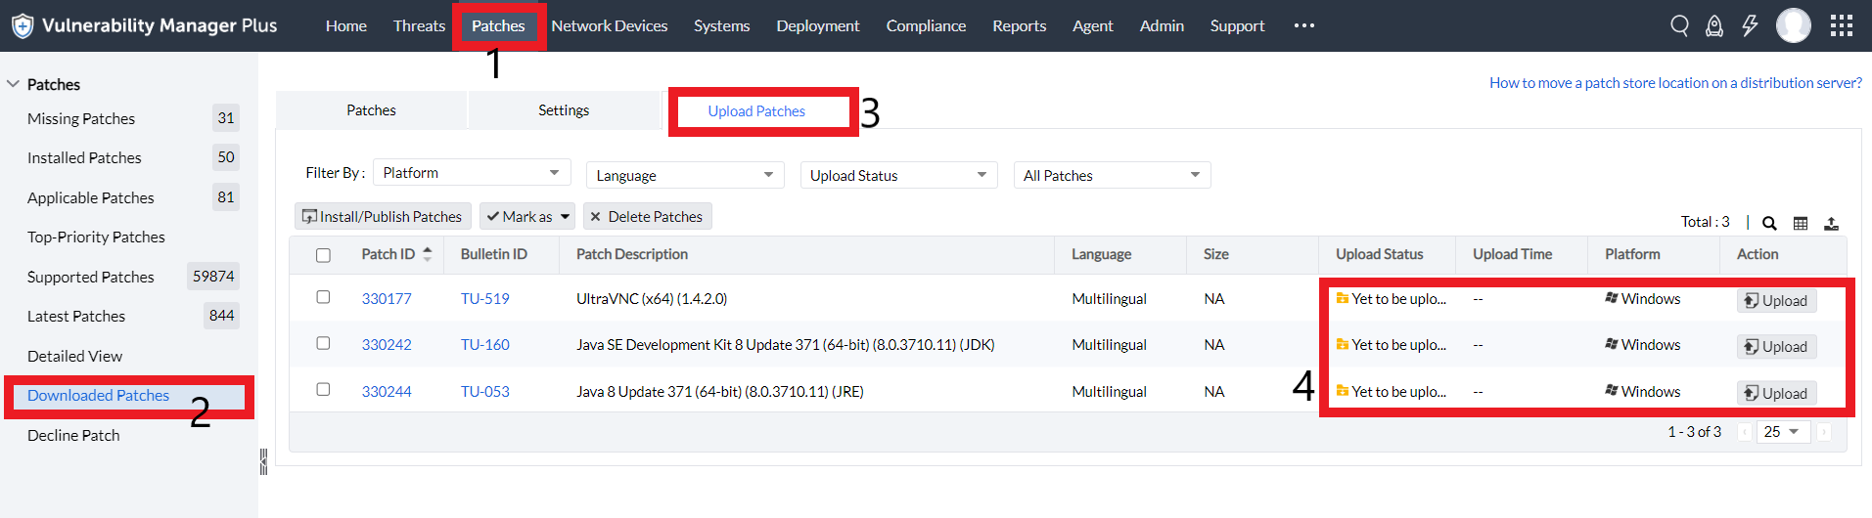Open the Agent menu
The height and width of the screenshot is (518, 1872).
point(1093,25)
